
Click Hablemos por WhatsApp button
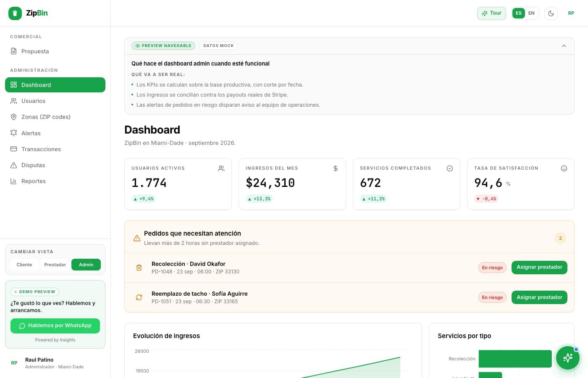[x=55, y=326]
